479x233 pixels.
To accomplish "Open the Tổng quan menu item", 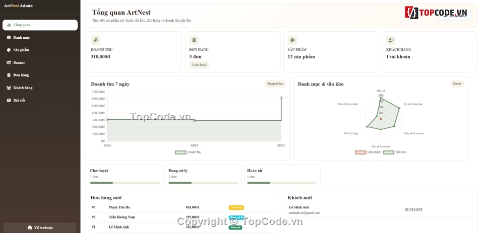I will click(40, 25).
